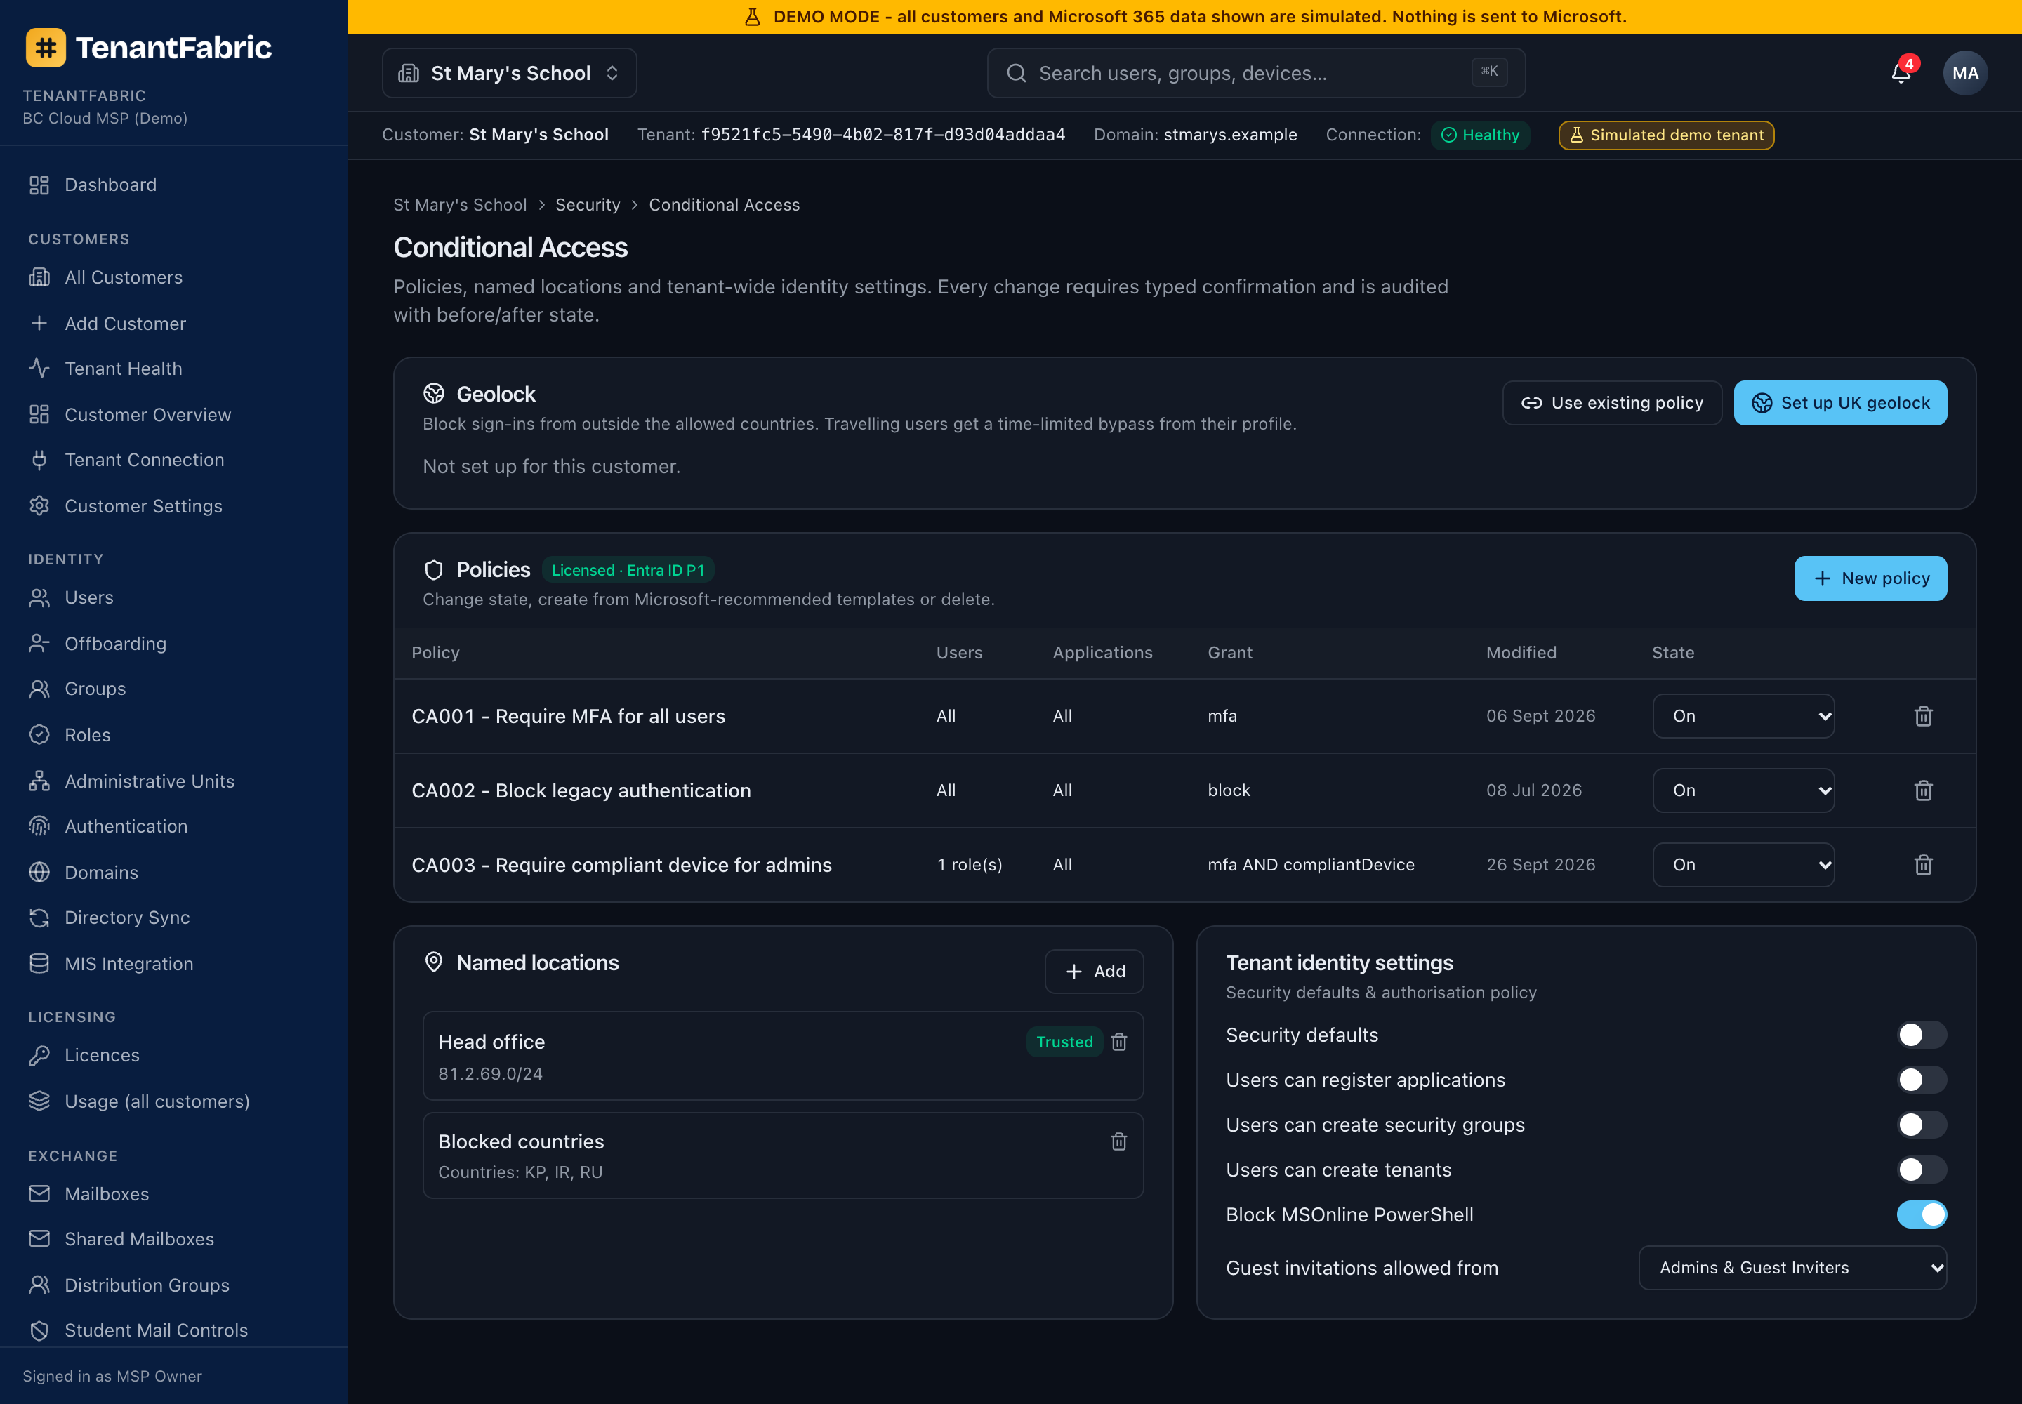Screen dimensions: 2022x1404
Task: Open Guest invitations allowed from dropdown
Action: tap(1792, 1268)
